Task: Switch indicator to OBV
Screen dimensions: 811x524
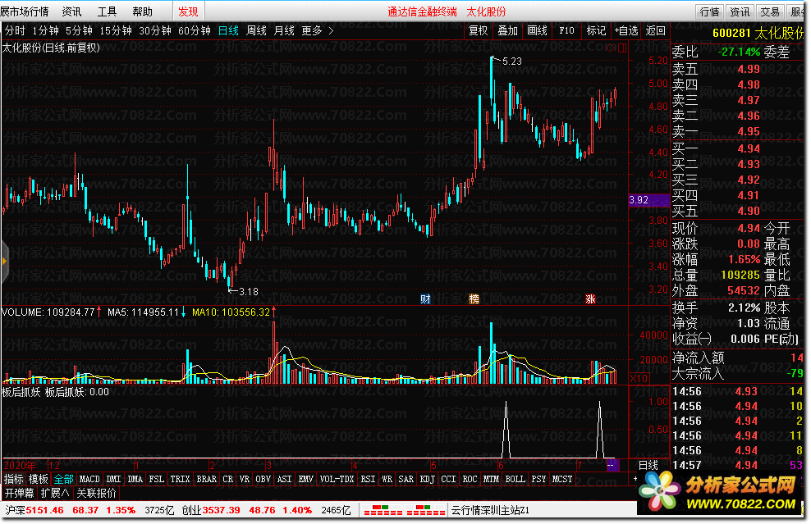Action: [263, 479]
